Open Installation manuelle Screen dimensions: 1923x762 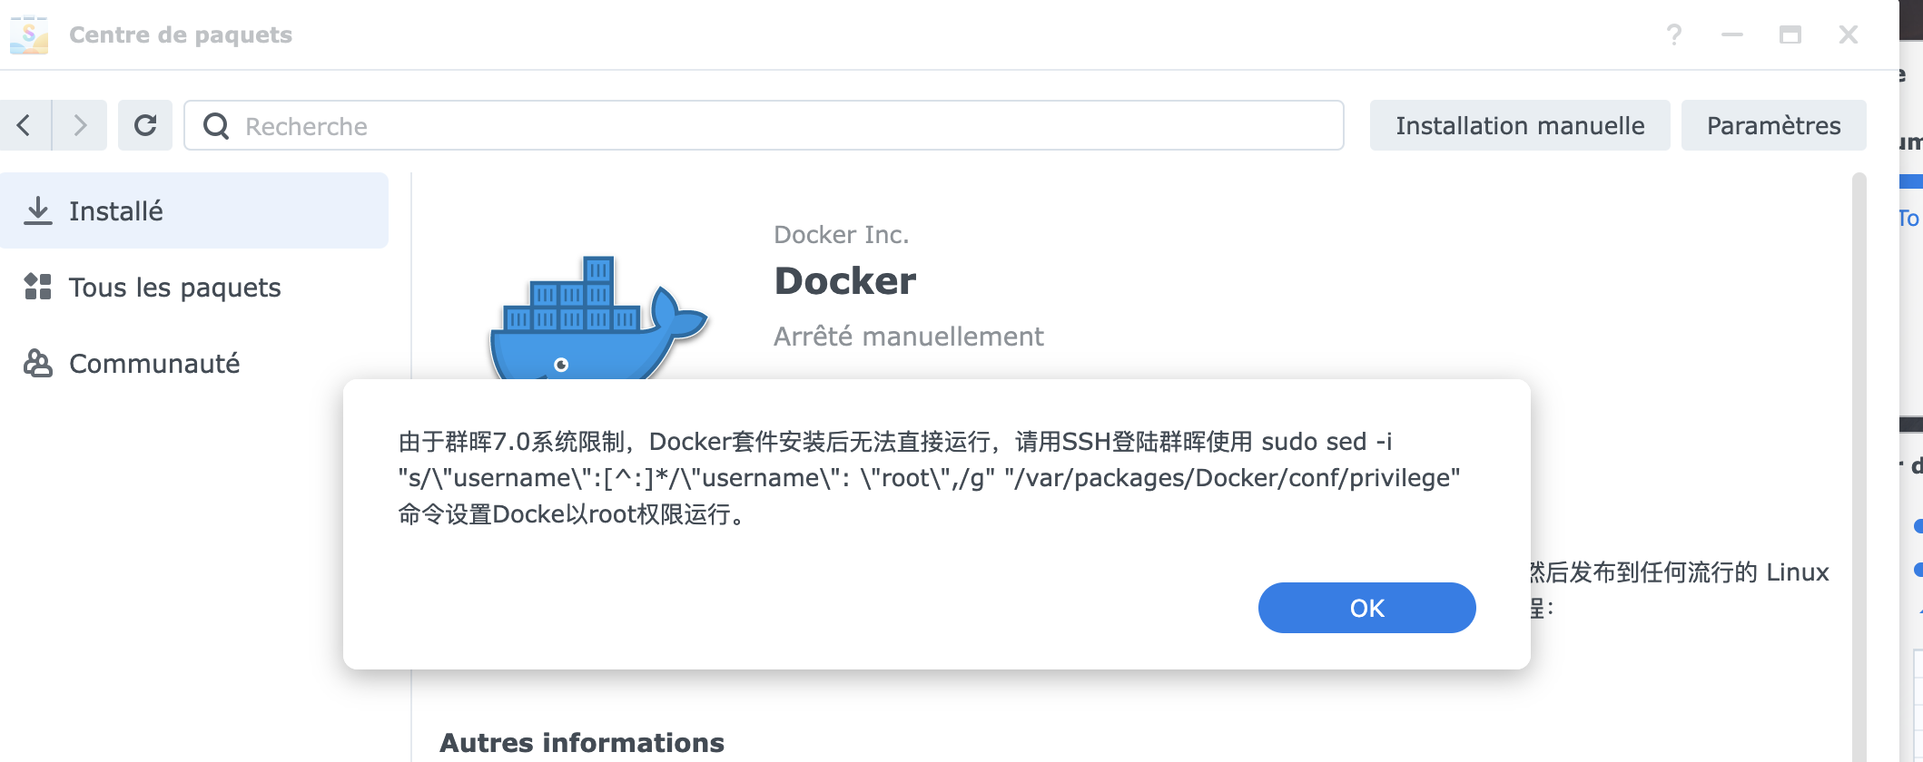coord(1519,125)
